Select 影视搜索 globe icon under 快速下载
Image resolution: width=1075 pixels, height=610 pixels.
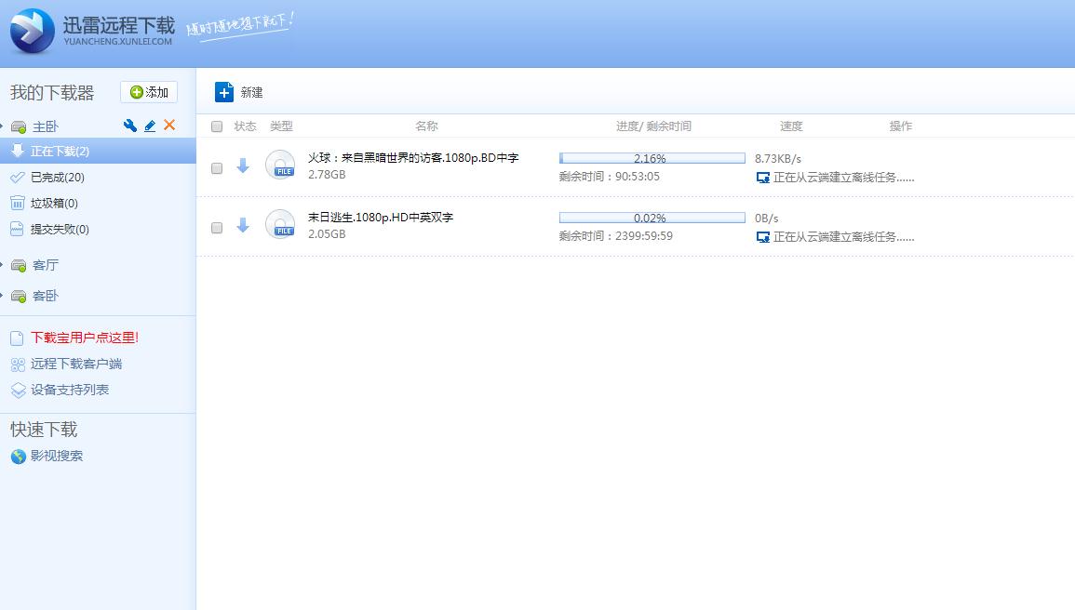pos(19,456)
